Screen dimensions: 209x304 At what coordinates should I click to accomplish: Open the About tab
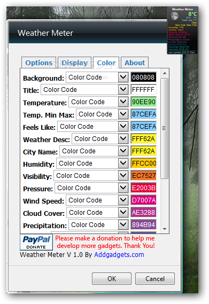click(135, 63)
